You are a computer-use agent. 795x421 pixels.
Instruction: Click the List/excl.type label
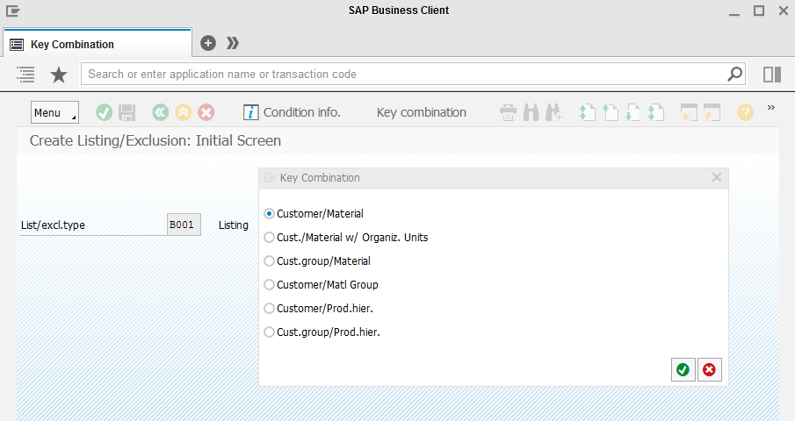coord(53,225)
